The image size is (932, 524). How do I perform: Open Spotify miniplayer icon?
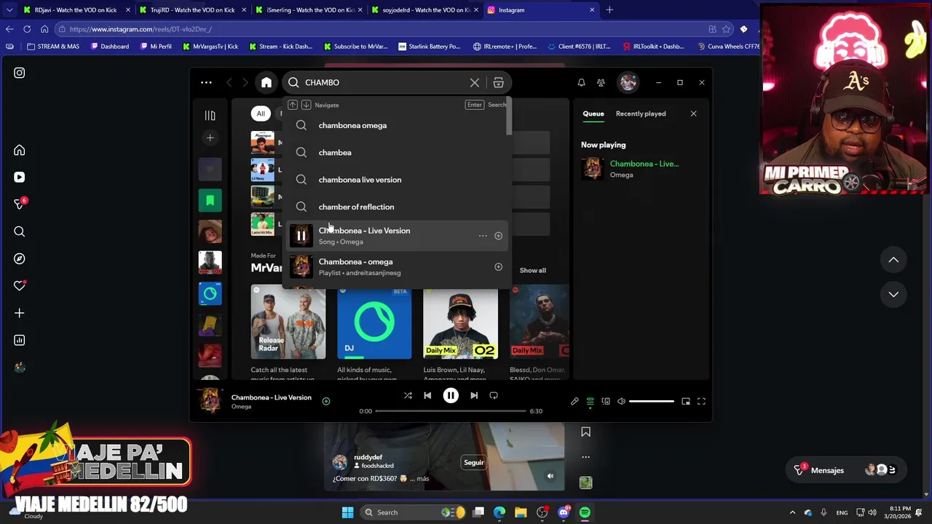pyautogui.click(x=686, y=401)
